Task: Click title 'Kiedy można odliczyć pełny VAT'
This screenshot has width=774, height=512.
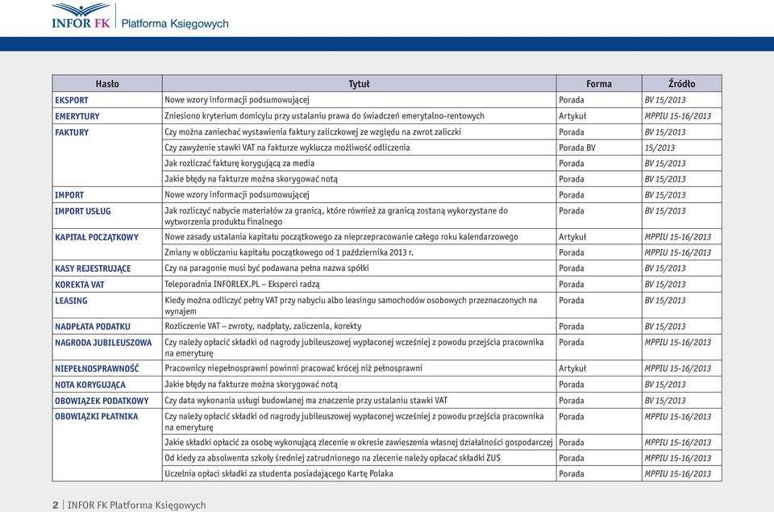Action: click(351, 306)
